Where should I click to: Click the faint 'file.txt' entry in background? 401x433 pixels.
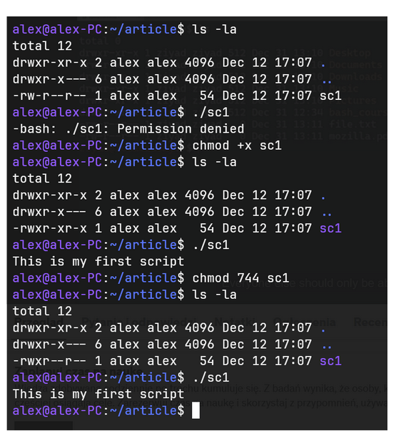point(352,124)
